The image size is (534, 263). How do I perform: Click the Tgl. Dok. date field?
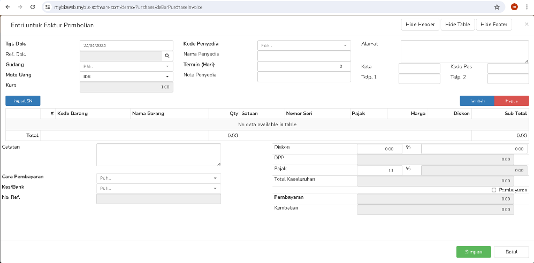click(126, 45)
